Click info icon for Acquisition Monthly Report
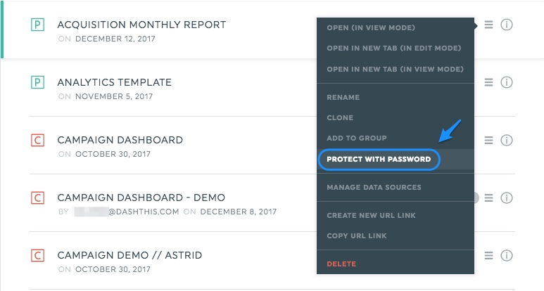The width and height of the screenshot is (544, 291). 507,25
